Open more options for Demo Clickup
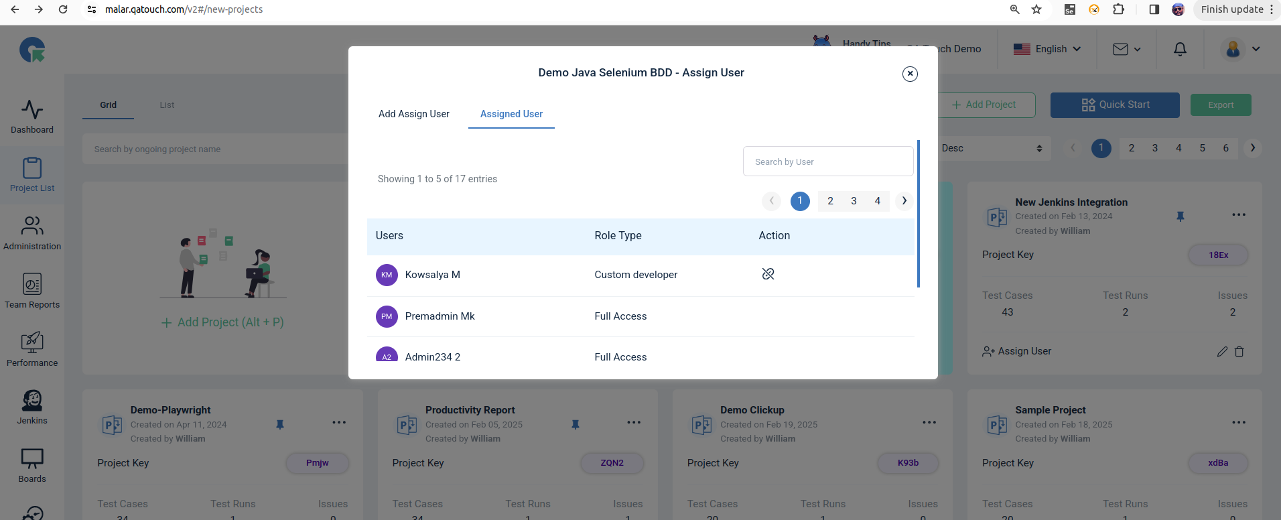 (929, 422)
